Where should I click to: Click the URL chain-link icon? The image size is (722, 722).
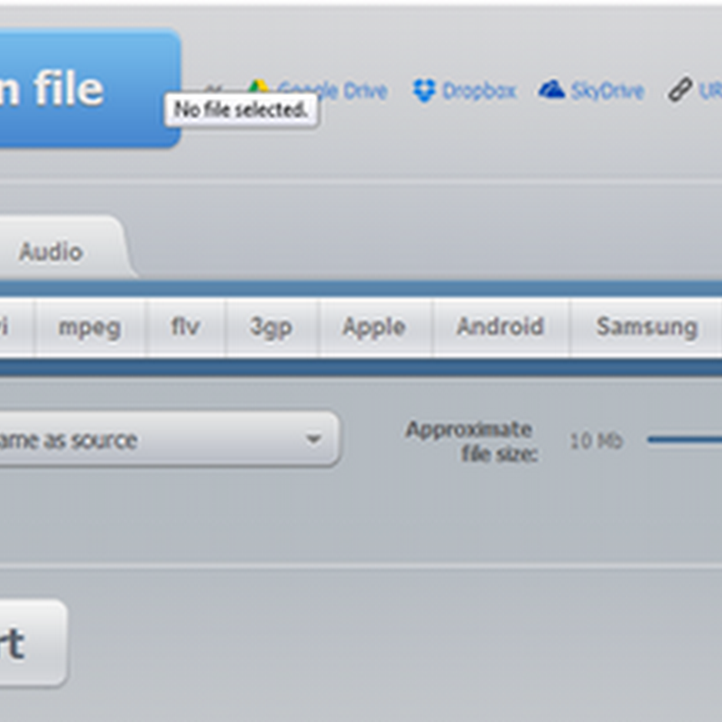tap(680, 89)
